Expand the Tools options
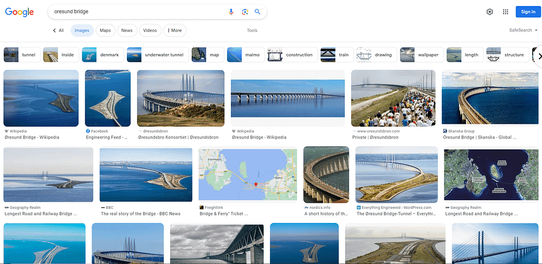 click(x=252, y=30)
